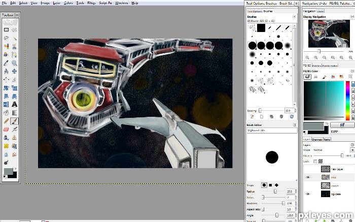Click the Toolbox title bar button
The width and height of the screenshot is (355, 222).
click(17, 15)
